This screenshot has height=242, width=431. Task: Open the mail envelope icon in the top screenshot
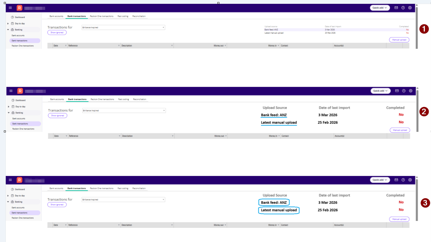[x=396, y=8]
